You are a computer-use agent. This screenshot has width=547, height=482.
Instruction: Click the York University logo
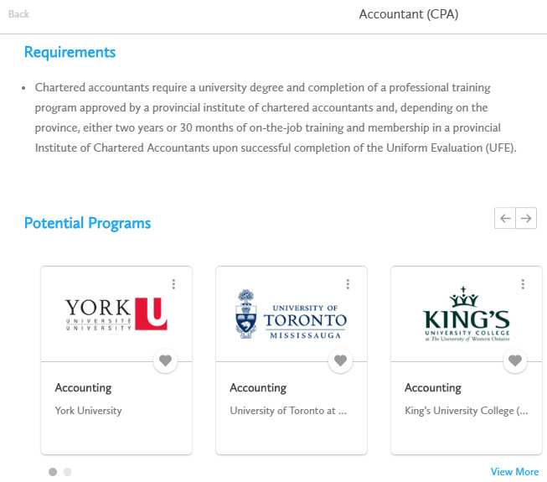[x=116, y=314]
